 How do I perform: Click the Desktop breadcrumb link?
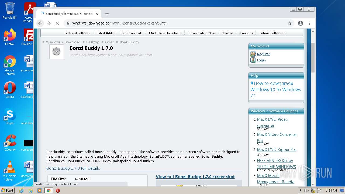point(93,42)
